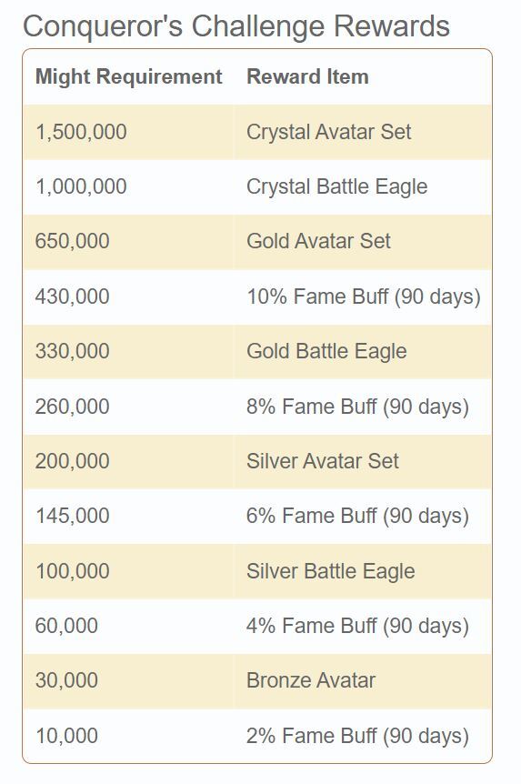
Task: Select the 10,000 might value
Action: (66, 736)
